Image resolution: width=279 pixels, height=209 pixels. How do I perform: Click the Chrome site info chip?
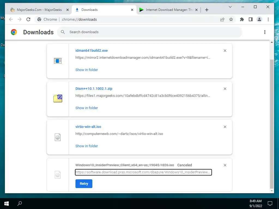tap(47, 19)
